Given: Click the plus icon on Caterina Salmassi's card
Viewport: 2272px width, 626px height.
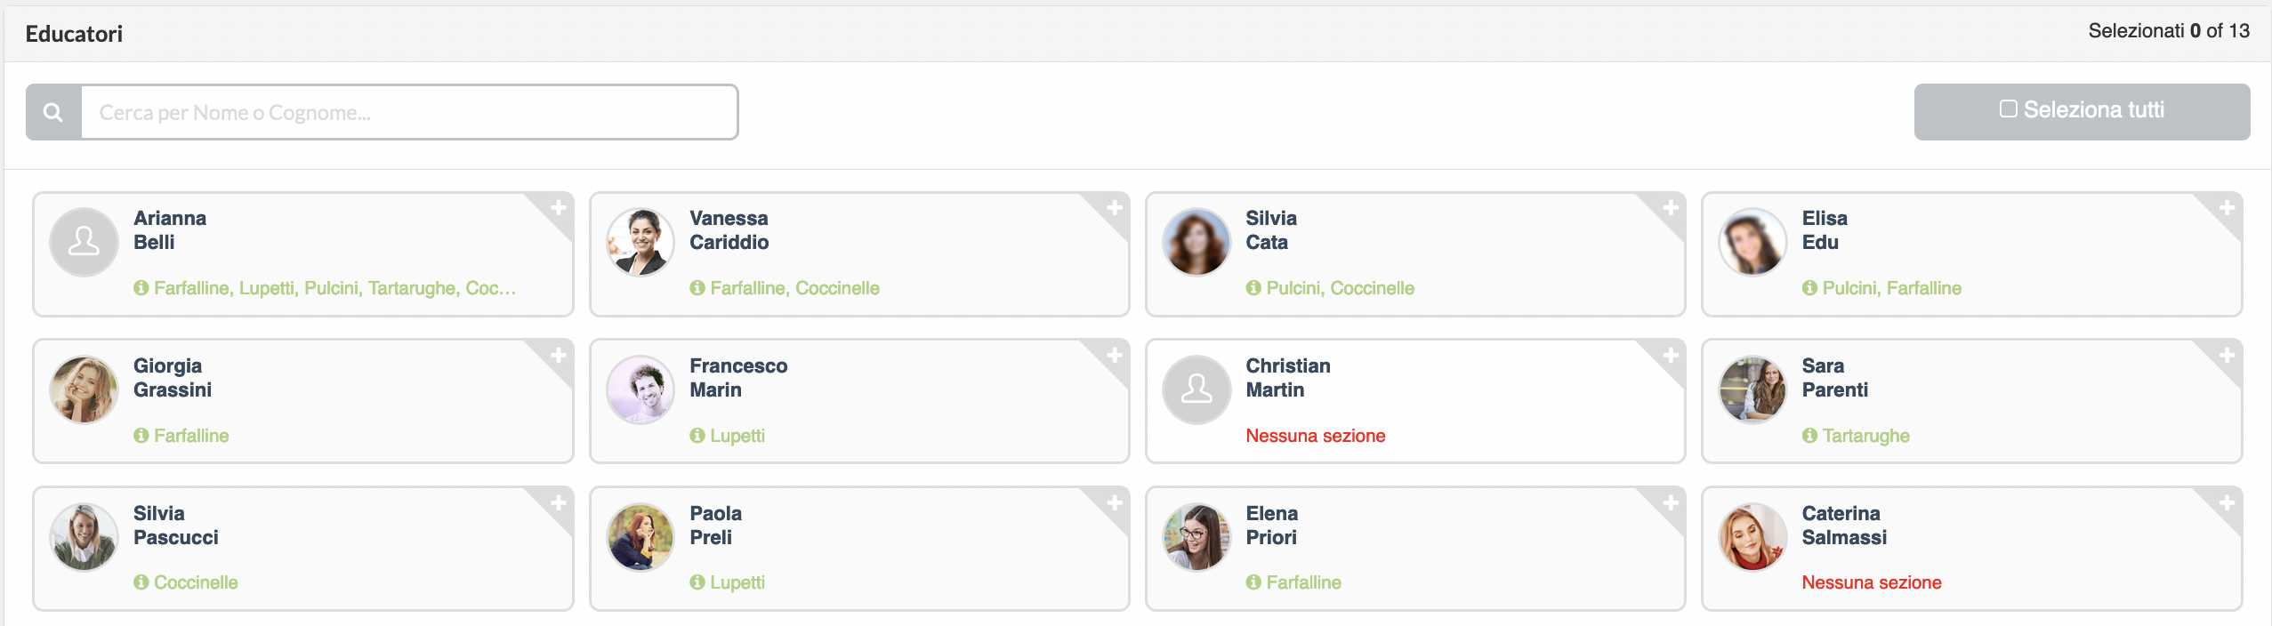Looking at the screenshot, I should 2227,503.
